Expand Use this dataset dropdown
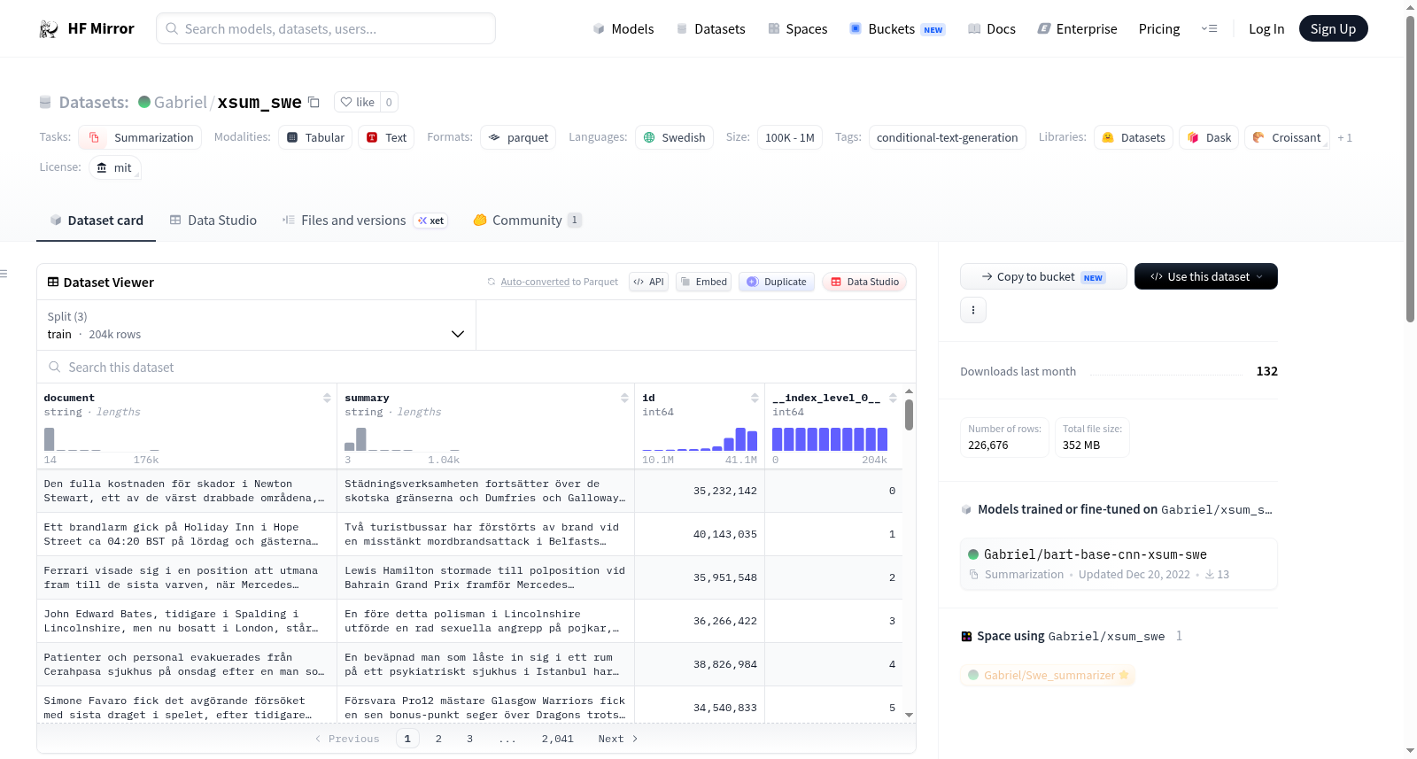The image size is (1417, 759). (1206, 276)
